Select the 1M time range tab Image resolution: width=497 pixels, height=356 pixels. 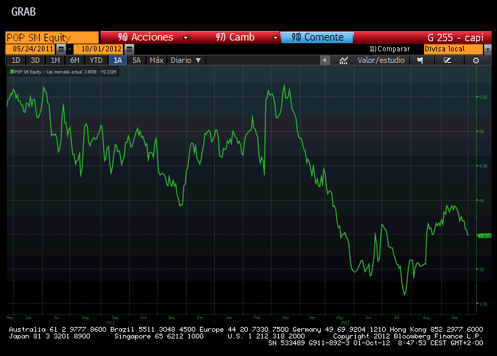(55, 60)
